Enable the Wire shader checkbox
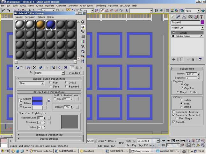Screen dimensions: 206x154 point(51,83)
